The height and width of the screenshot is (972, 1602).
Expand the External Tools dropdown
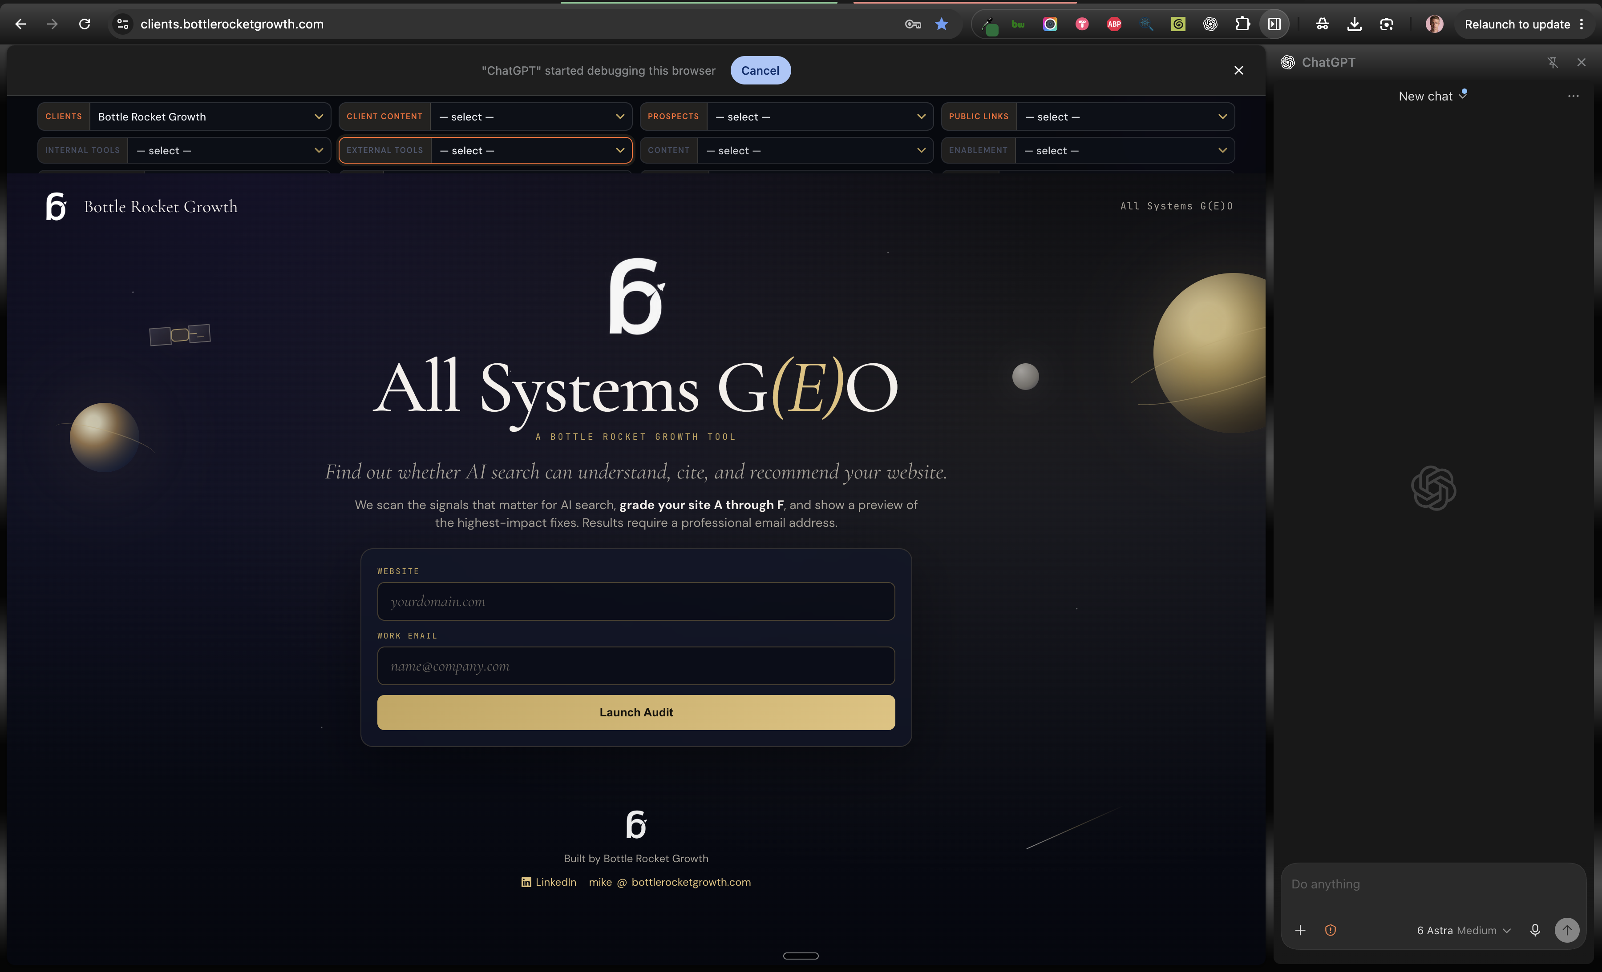point(485,150)
